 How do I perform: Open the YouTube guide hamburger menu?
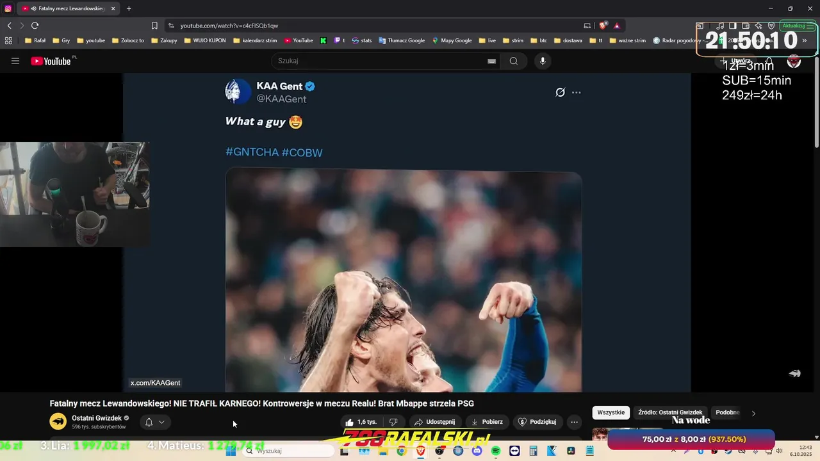[x=15, y=61]
